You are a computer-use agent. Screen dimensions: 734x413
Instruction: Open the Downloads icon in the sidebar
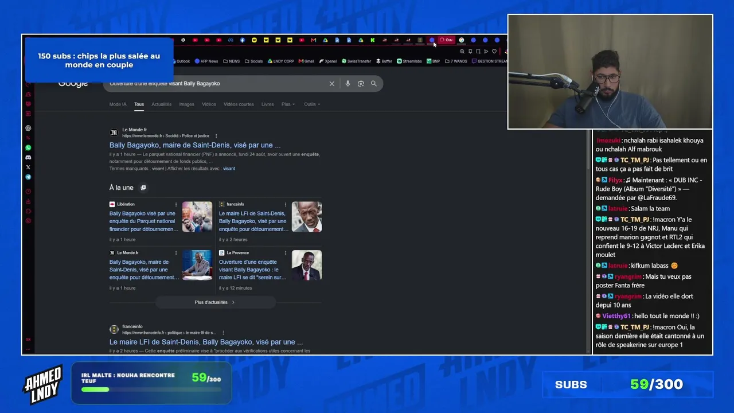[28, 201]
